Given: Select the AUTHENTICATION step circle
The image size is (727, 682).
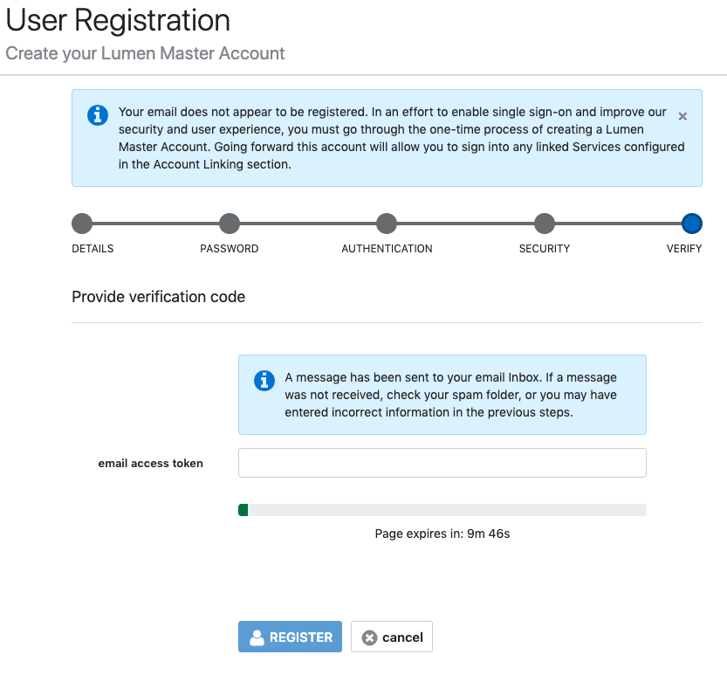Looking at the screenshot, I should coord(387,224).
